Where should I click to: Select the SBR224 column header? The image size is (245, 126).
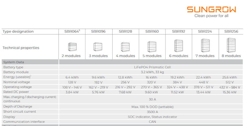205,31
